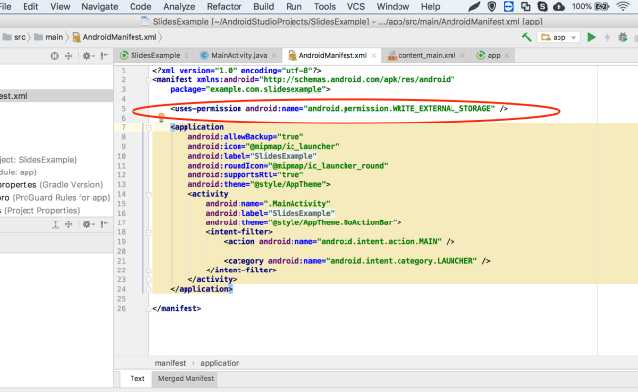Click fold marker at closing activity line 23
This screenshot has height=392, width=638.
pos(149,280)
